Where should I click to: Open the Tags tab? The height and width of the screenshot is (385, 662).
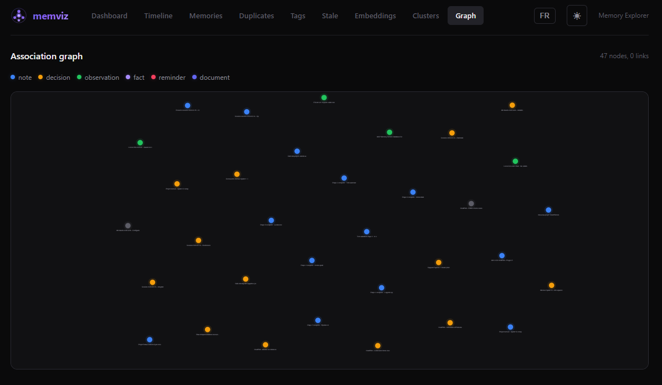click(x=297, y=16)
